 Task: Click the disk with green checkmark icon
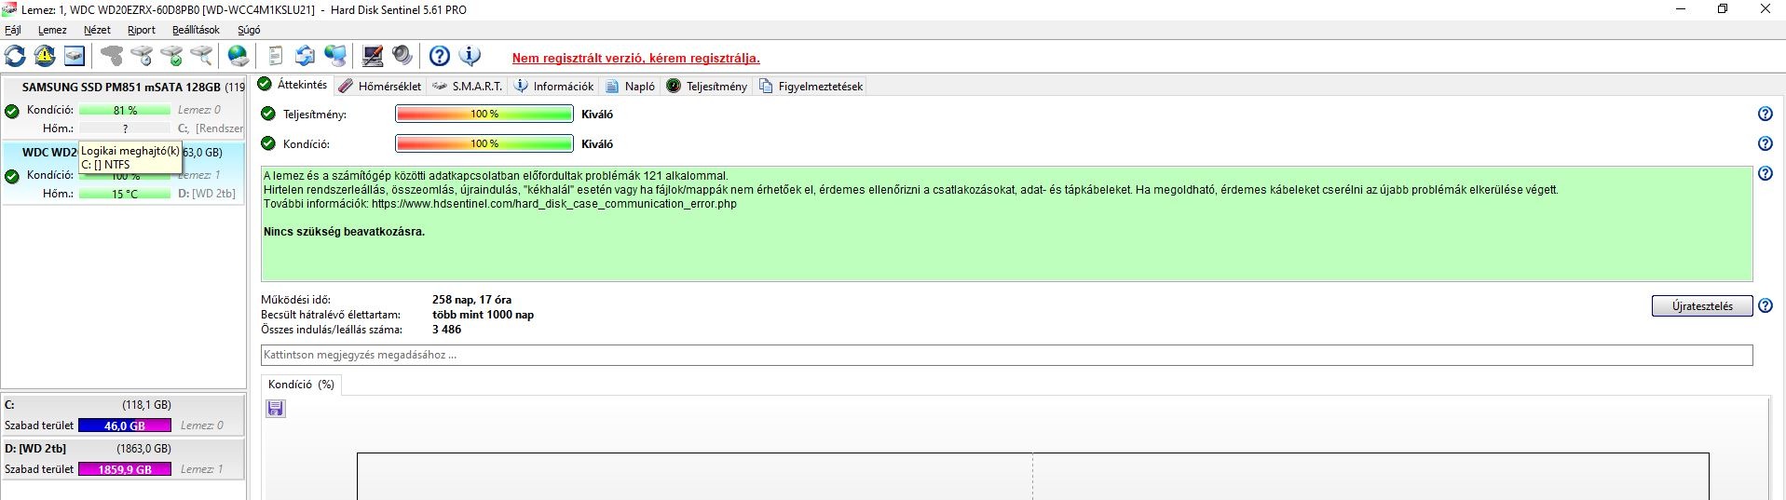click(171, 56)
